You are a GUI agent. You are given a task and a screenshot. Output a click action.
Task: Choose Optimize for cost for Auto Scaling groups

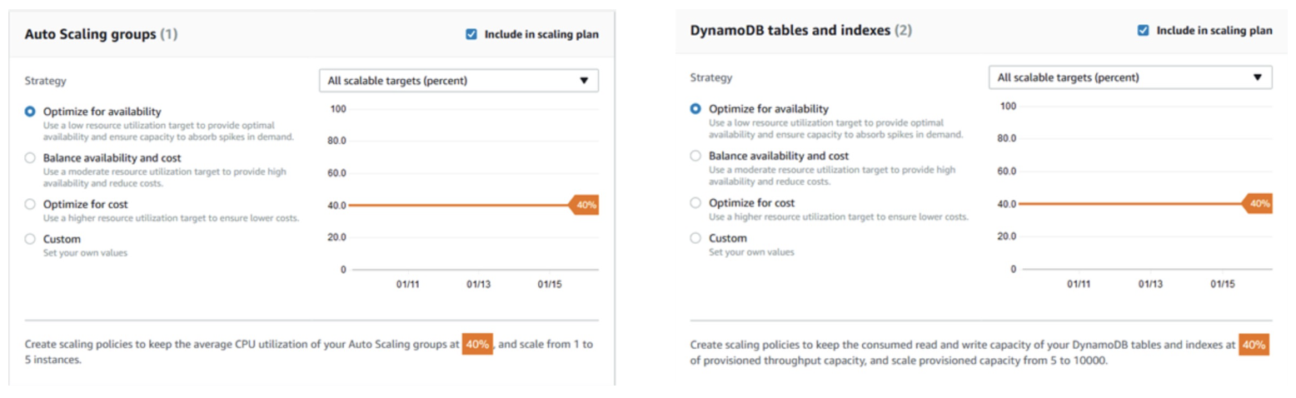(31, 204)
